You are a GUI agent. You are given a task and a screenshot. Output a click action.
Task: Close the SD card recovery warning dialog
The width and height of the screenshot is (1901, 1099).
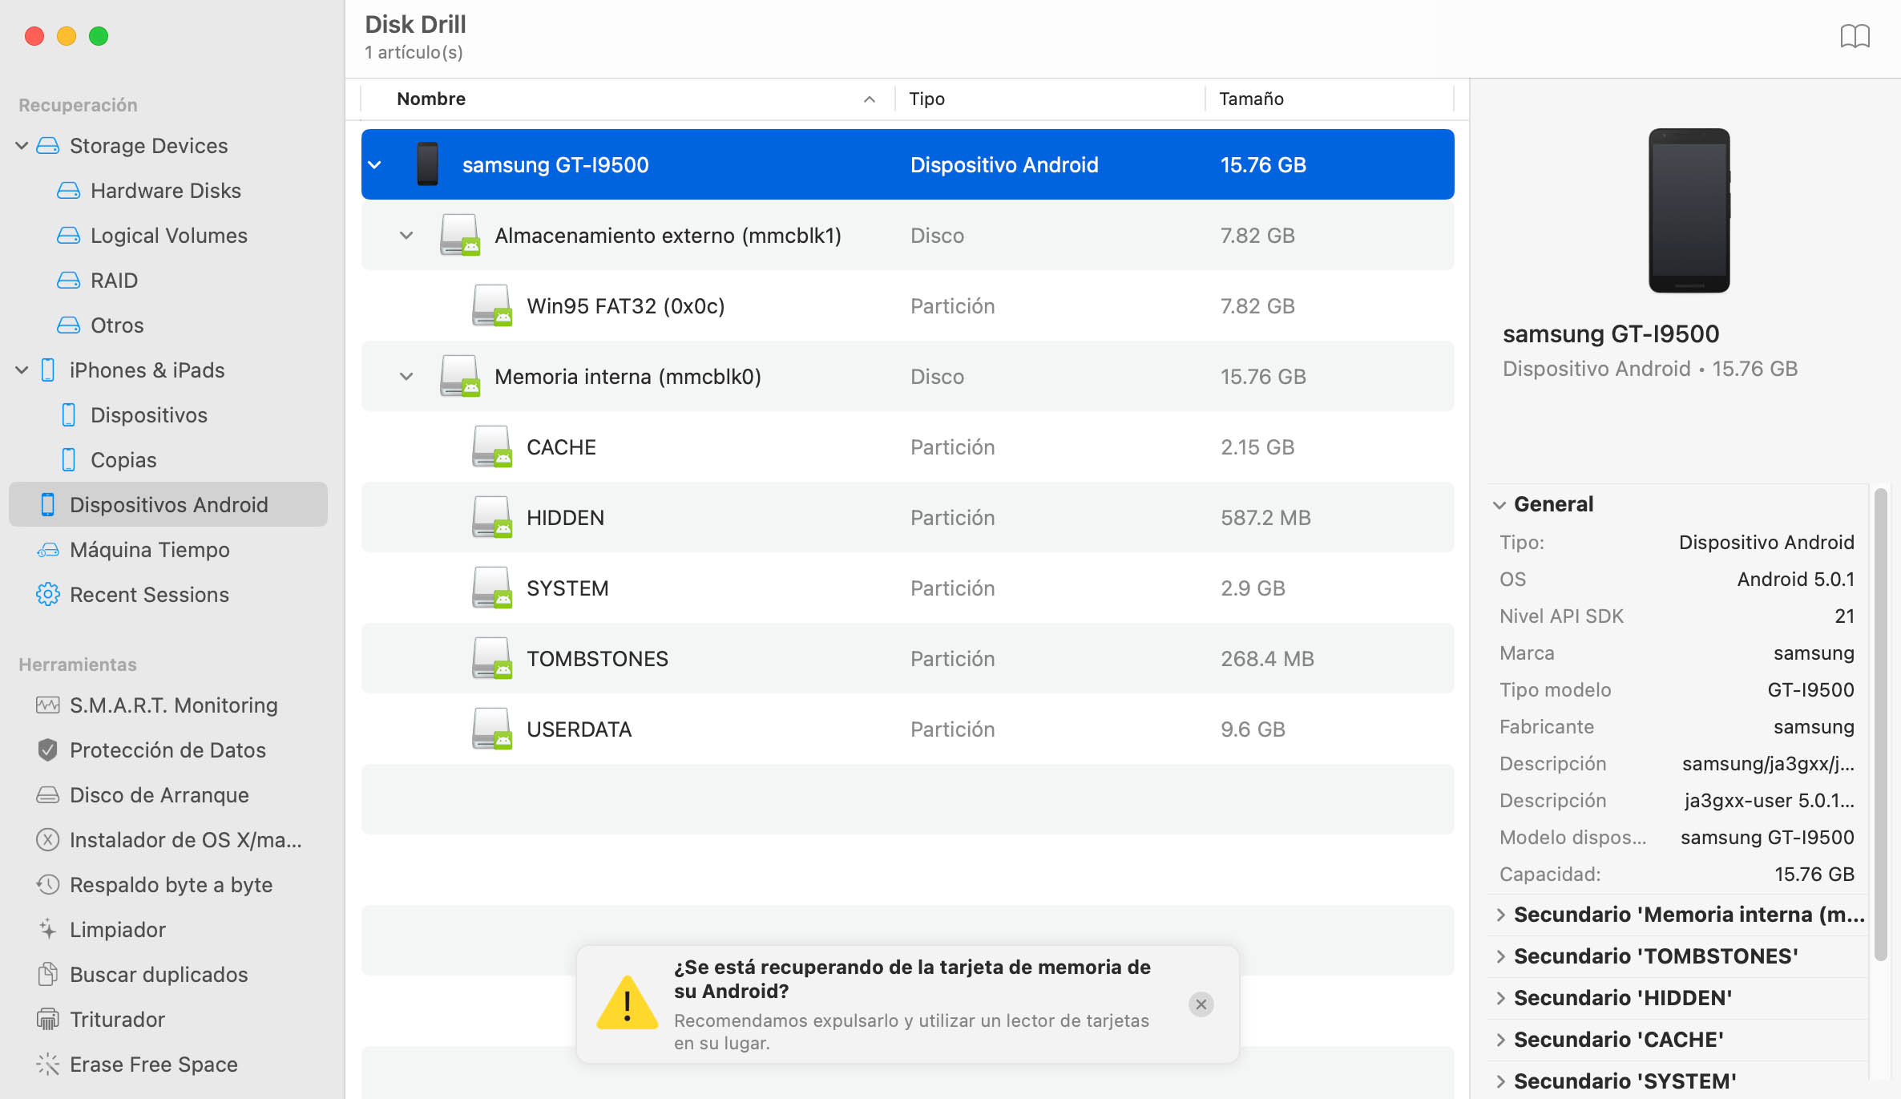click(1201, 1004)
